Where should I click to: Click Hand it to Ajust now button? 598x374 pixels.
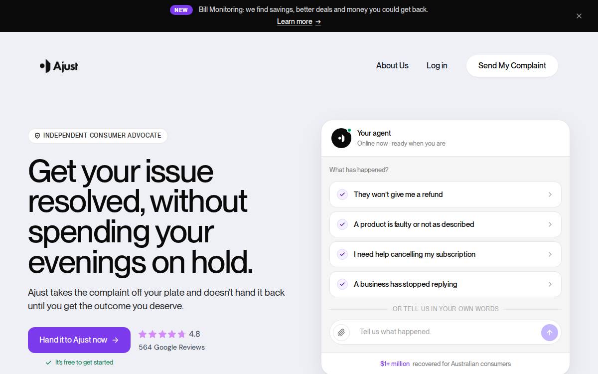[79, 340]
